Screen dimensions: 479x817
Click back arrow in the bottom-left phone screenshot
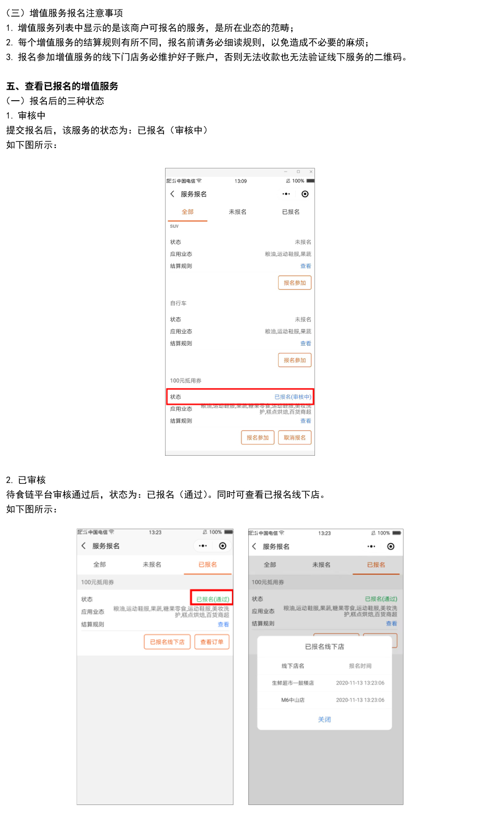click(x=83, y=546)
